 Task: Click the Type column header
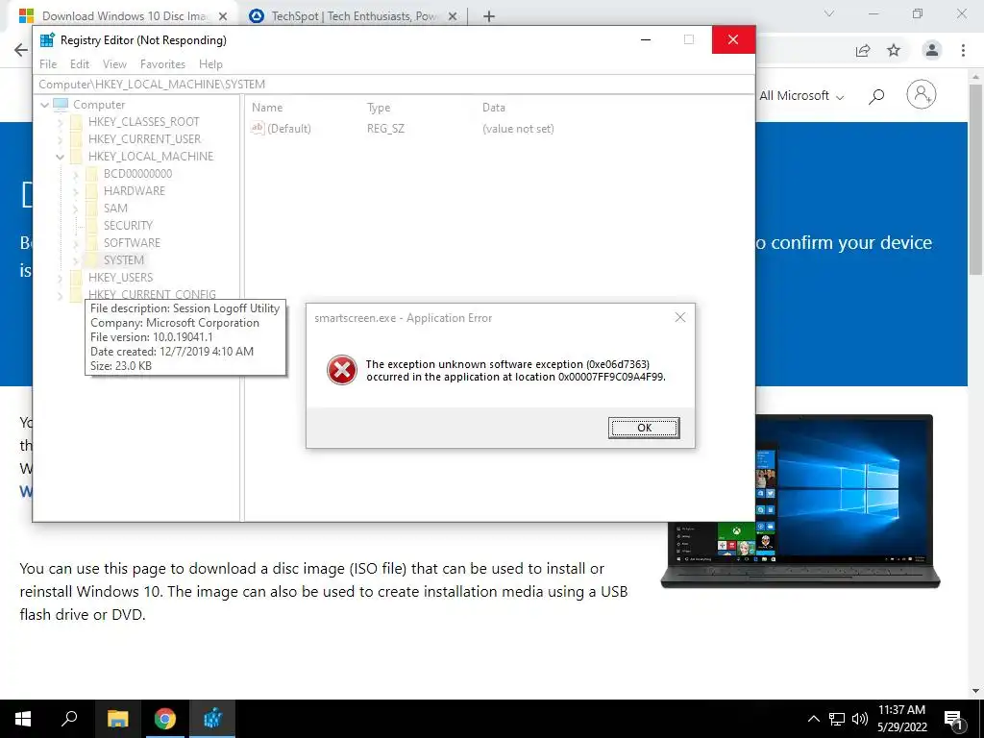pyautogui.click(x=379, y=108)
